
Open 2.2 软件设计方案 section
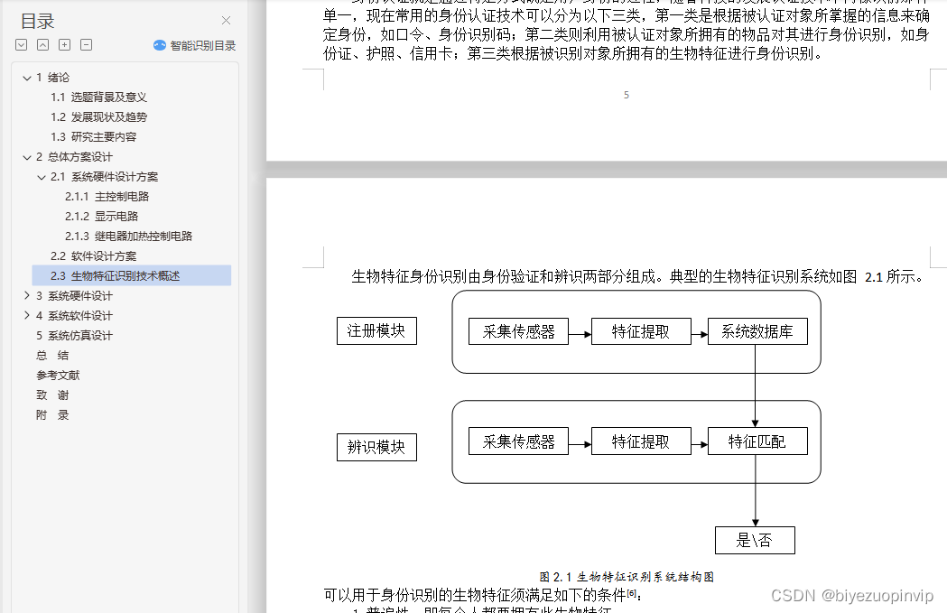click(x=93, y=256)
